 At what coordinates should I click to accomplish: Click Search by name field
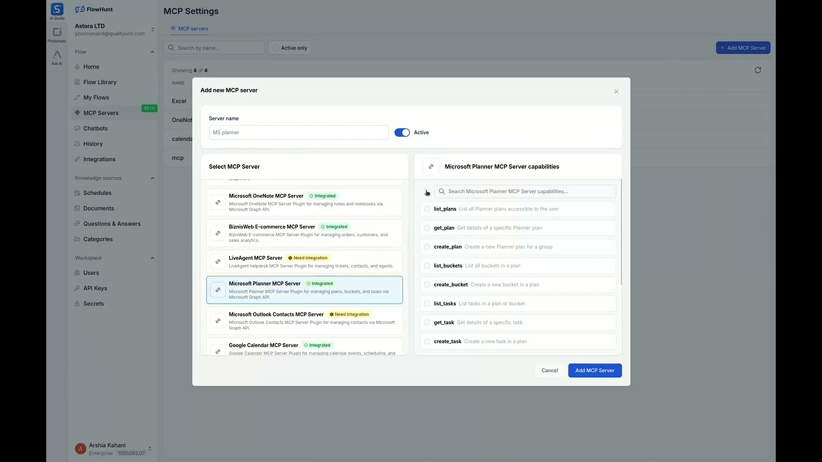[214, 48]
